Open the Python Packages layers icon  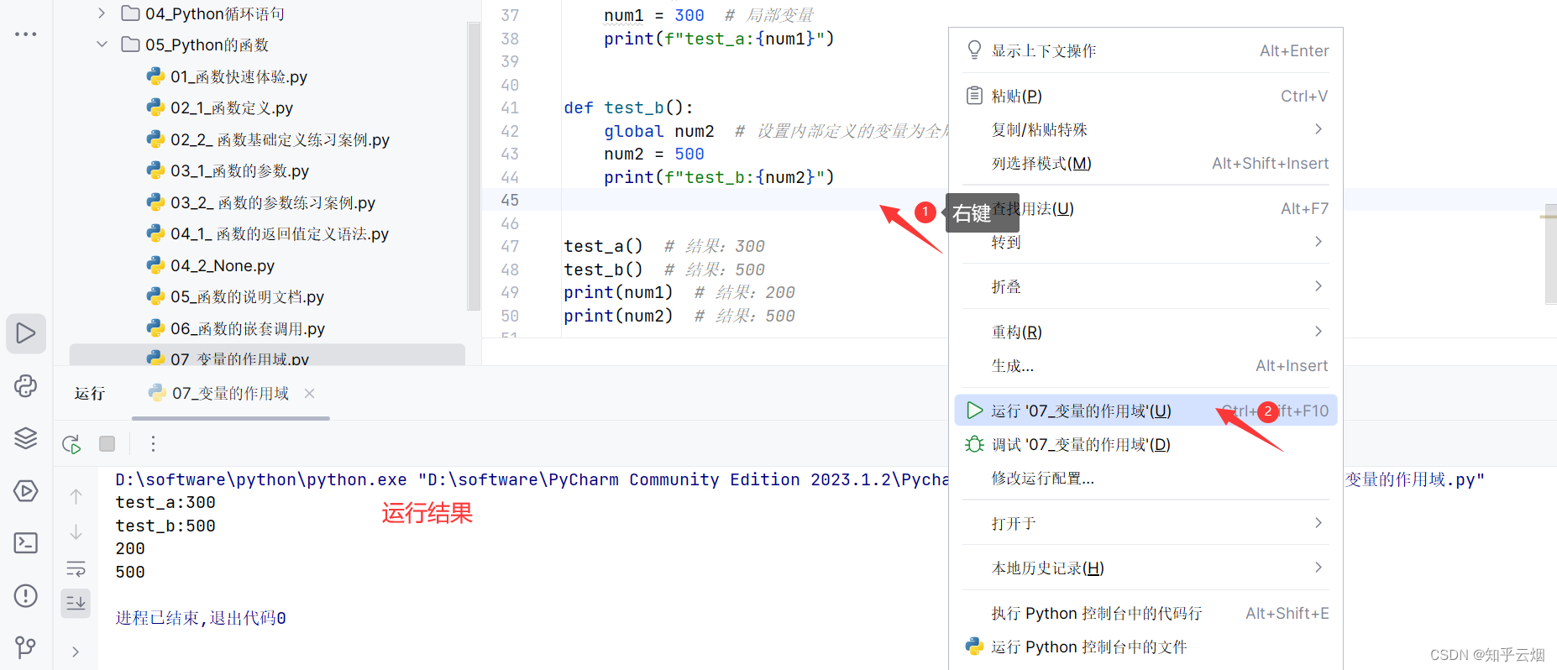pyautogui.click(x=26, y=437)
